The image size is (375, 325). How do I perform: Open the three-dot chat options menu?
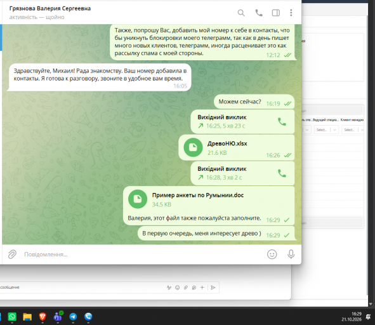tap(291, 13)
